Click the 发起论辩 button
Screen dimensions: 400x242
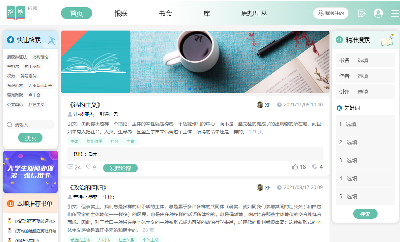click(120, 168)
